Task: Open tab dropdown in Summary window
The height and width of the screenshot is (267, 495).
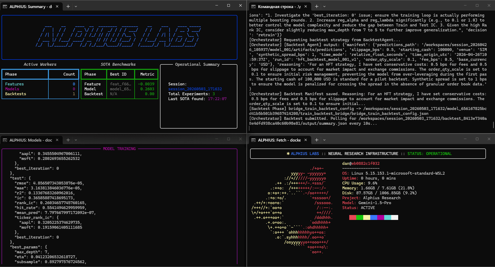Action: point(76,6)
